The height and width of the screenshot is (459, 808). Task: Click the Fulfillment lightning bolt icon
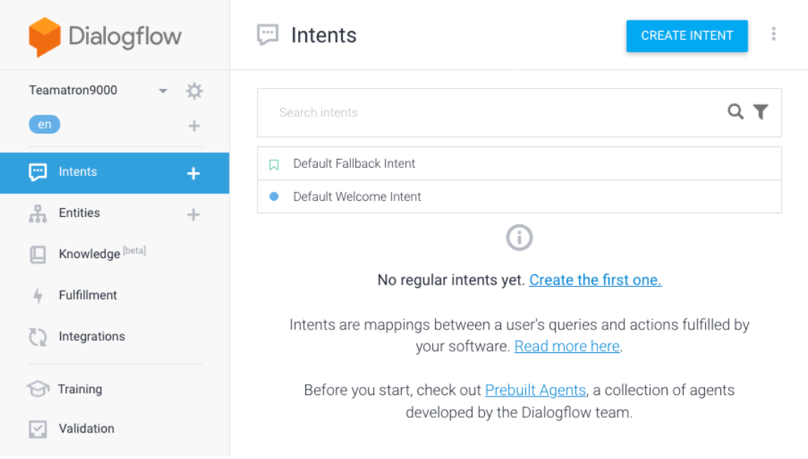pyautogui.click(x=37, y=295)
